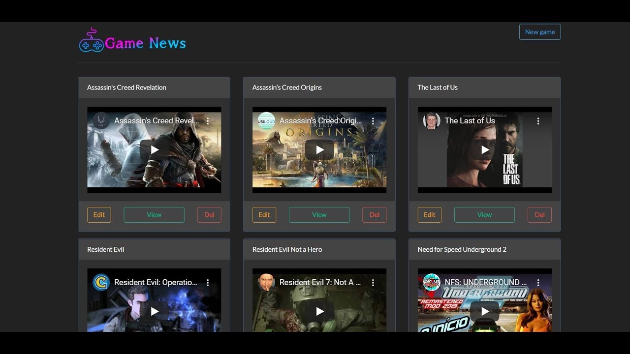
Task: Open 'NFS: UNDERGROUND ...' video title link
Action: (486, 282)
